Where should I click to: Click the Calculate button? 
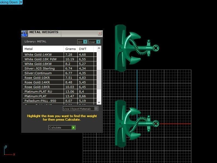tap(62, 127)
